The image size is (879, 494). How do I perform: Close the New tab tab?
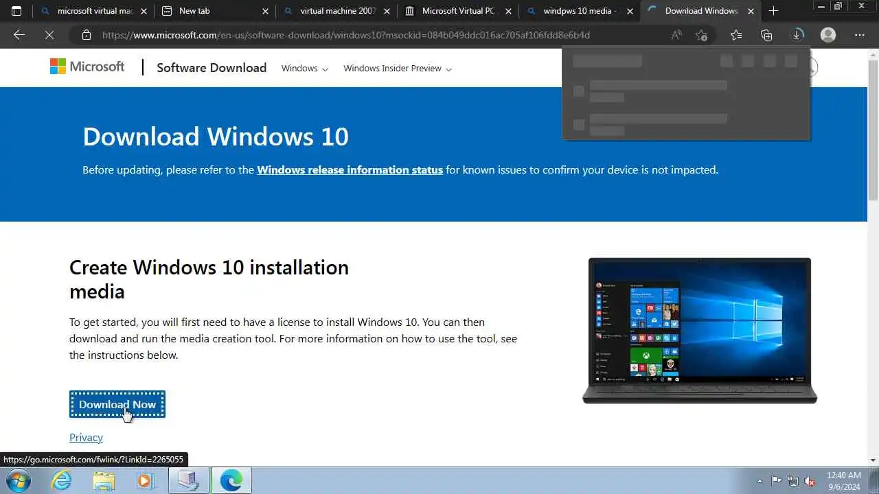tap(265, 11)
